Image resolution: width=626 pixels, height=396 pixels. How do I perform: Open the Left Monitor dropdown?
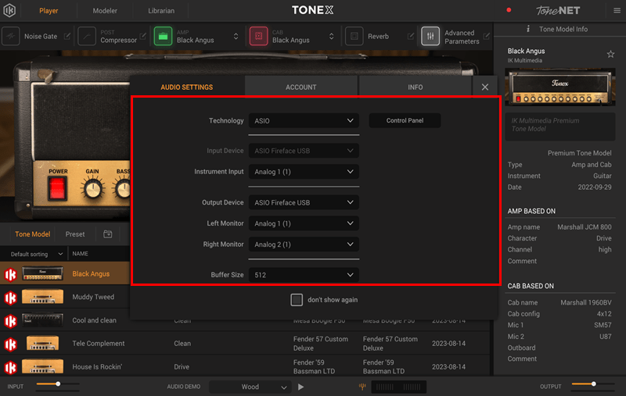[x=304, y=223]
